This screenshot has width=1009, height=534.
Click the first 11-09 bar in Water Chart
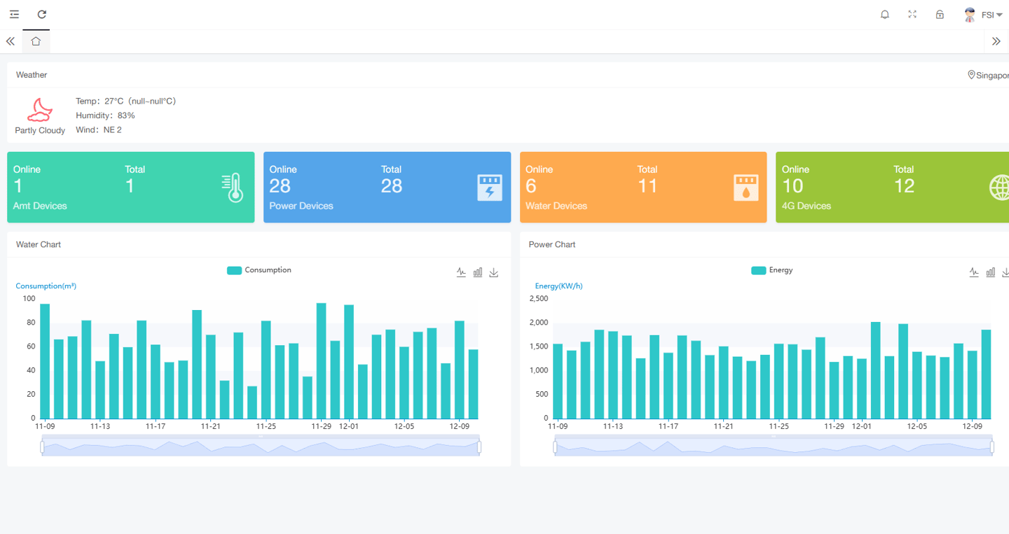(45, 361)
